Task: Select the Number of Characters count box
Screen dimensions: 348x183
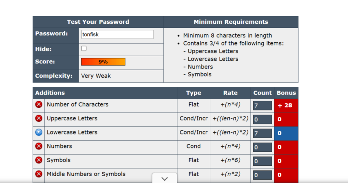Action: (x=262, y=106)
